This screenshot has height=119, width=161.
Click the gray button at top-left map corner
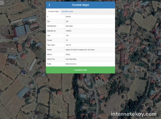tap(2, 3)
